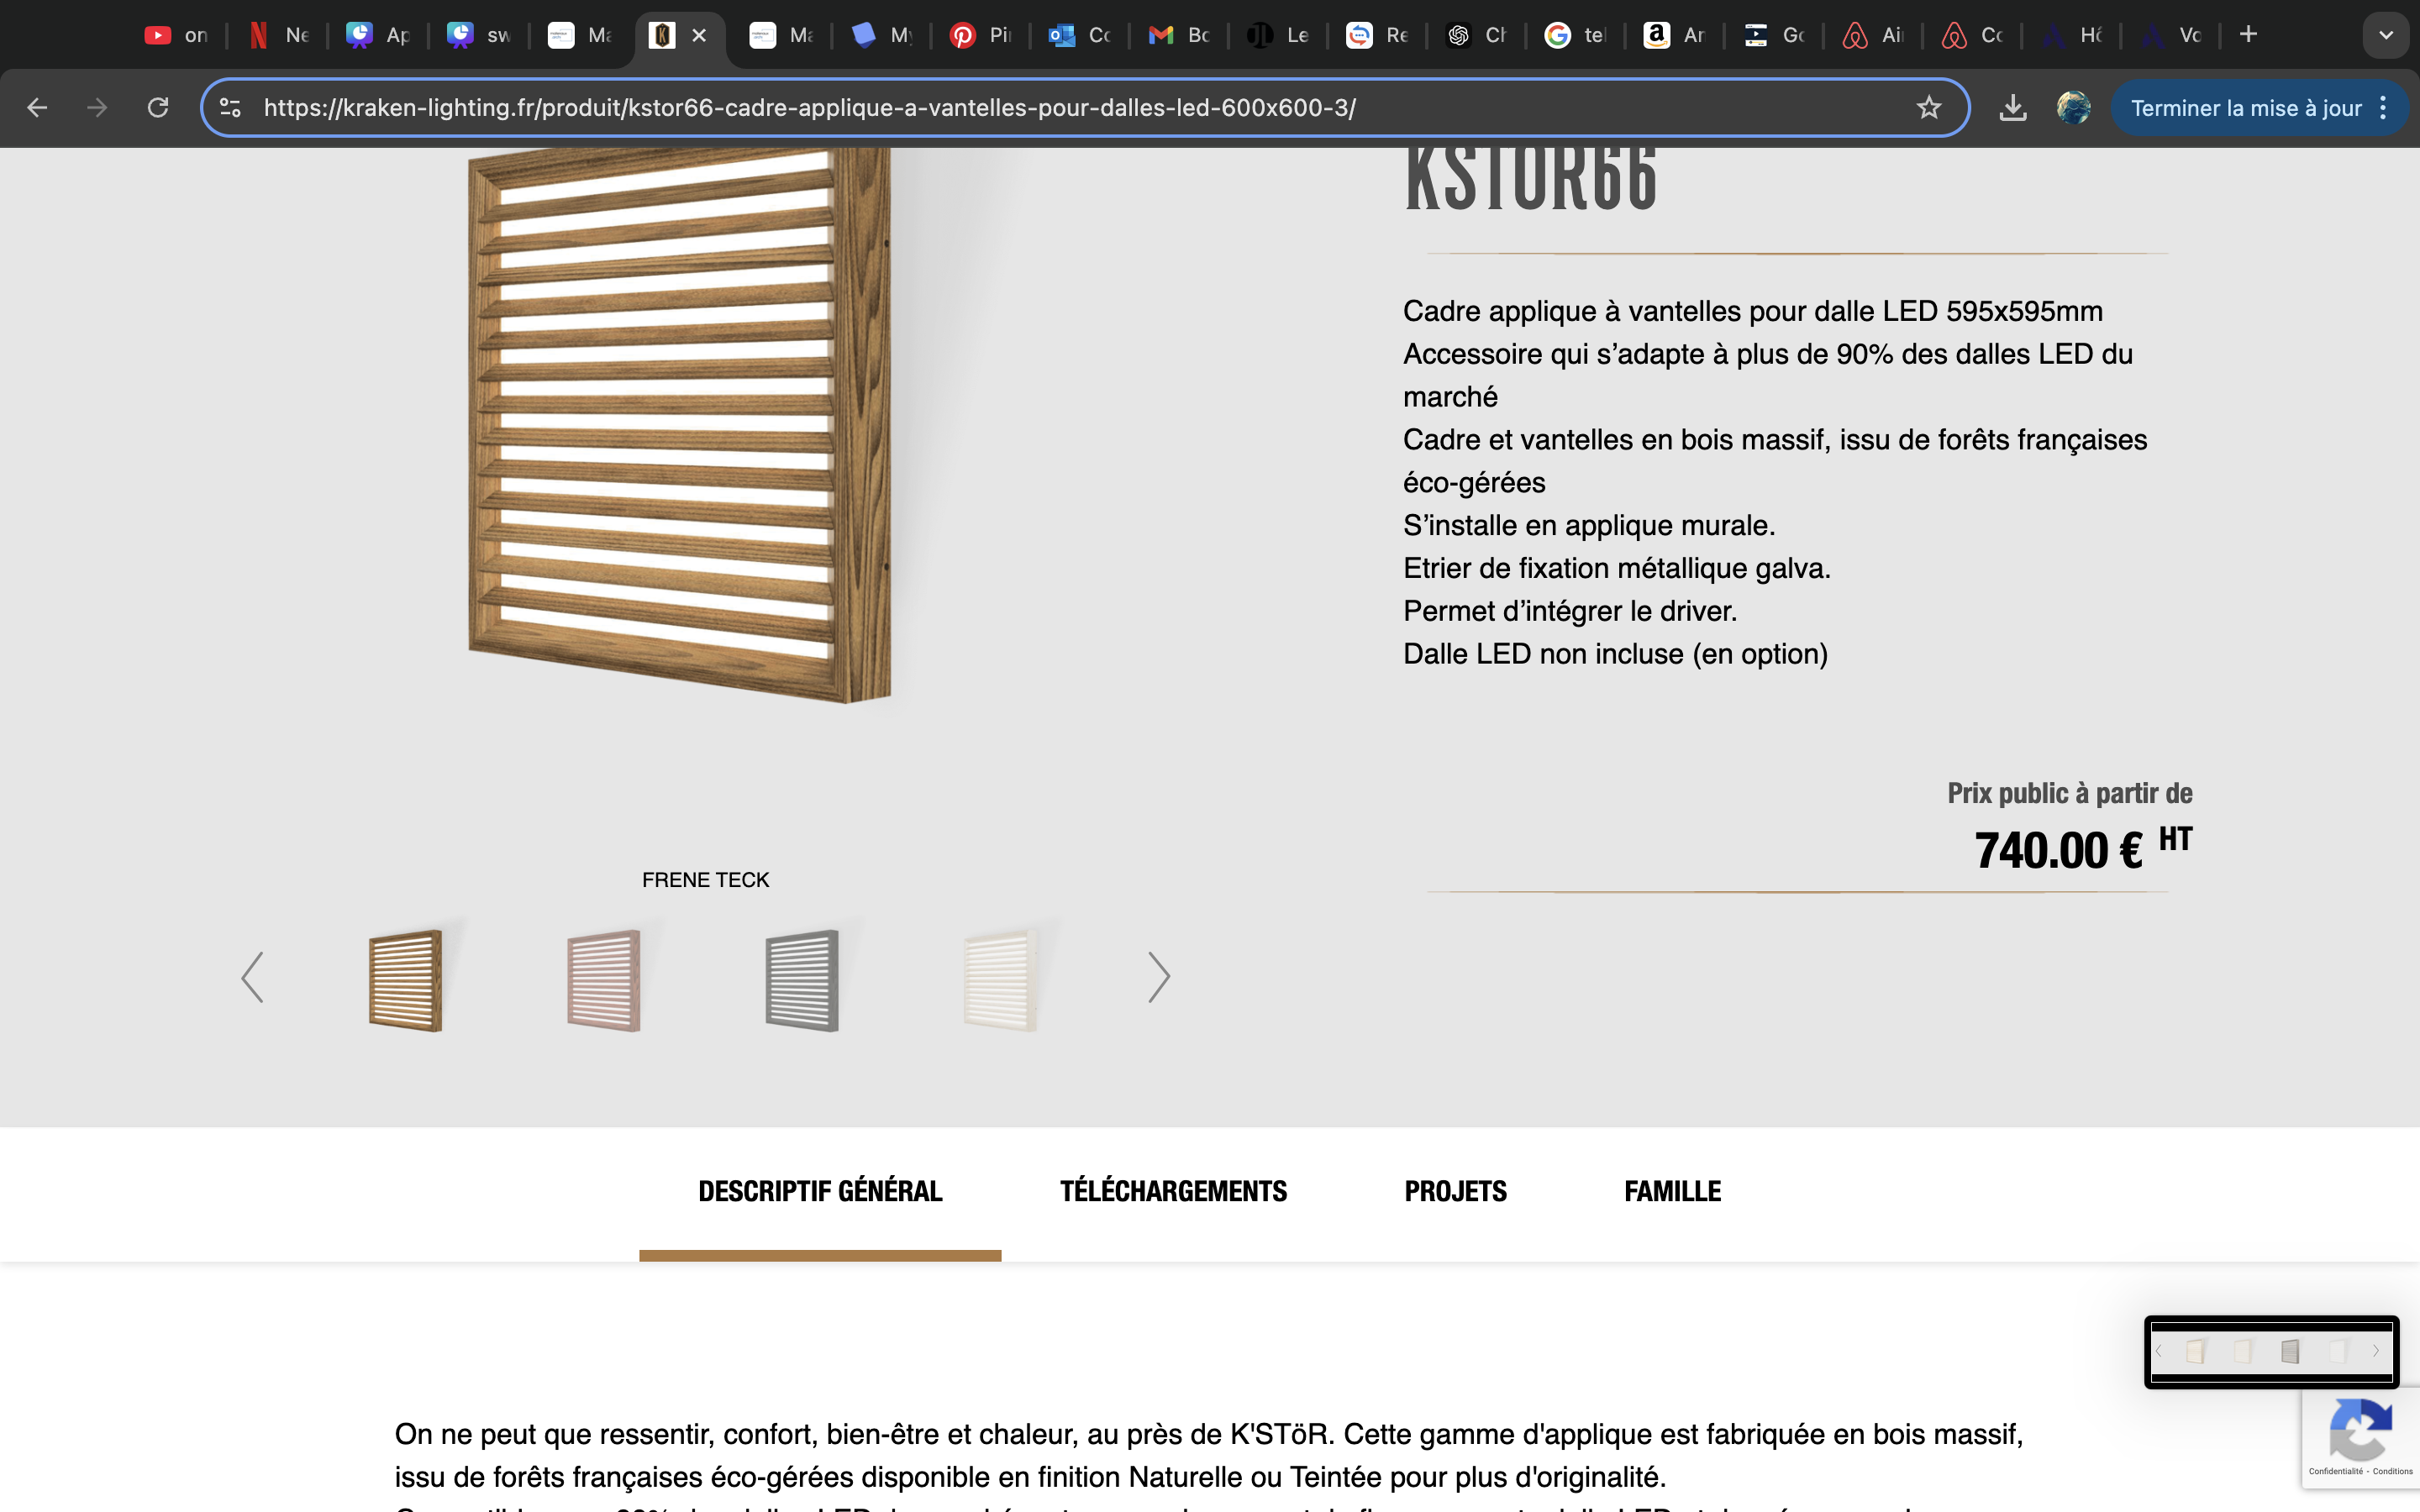Reload the current page
The image size is (2420, 1512).
(158, 107)
